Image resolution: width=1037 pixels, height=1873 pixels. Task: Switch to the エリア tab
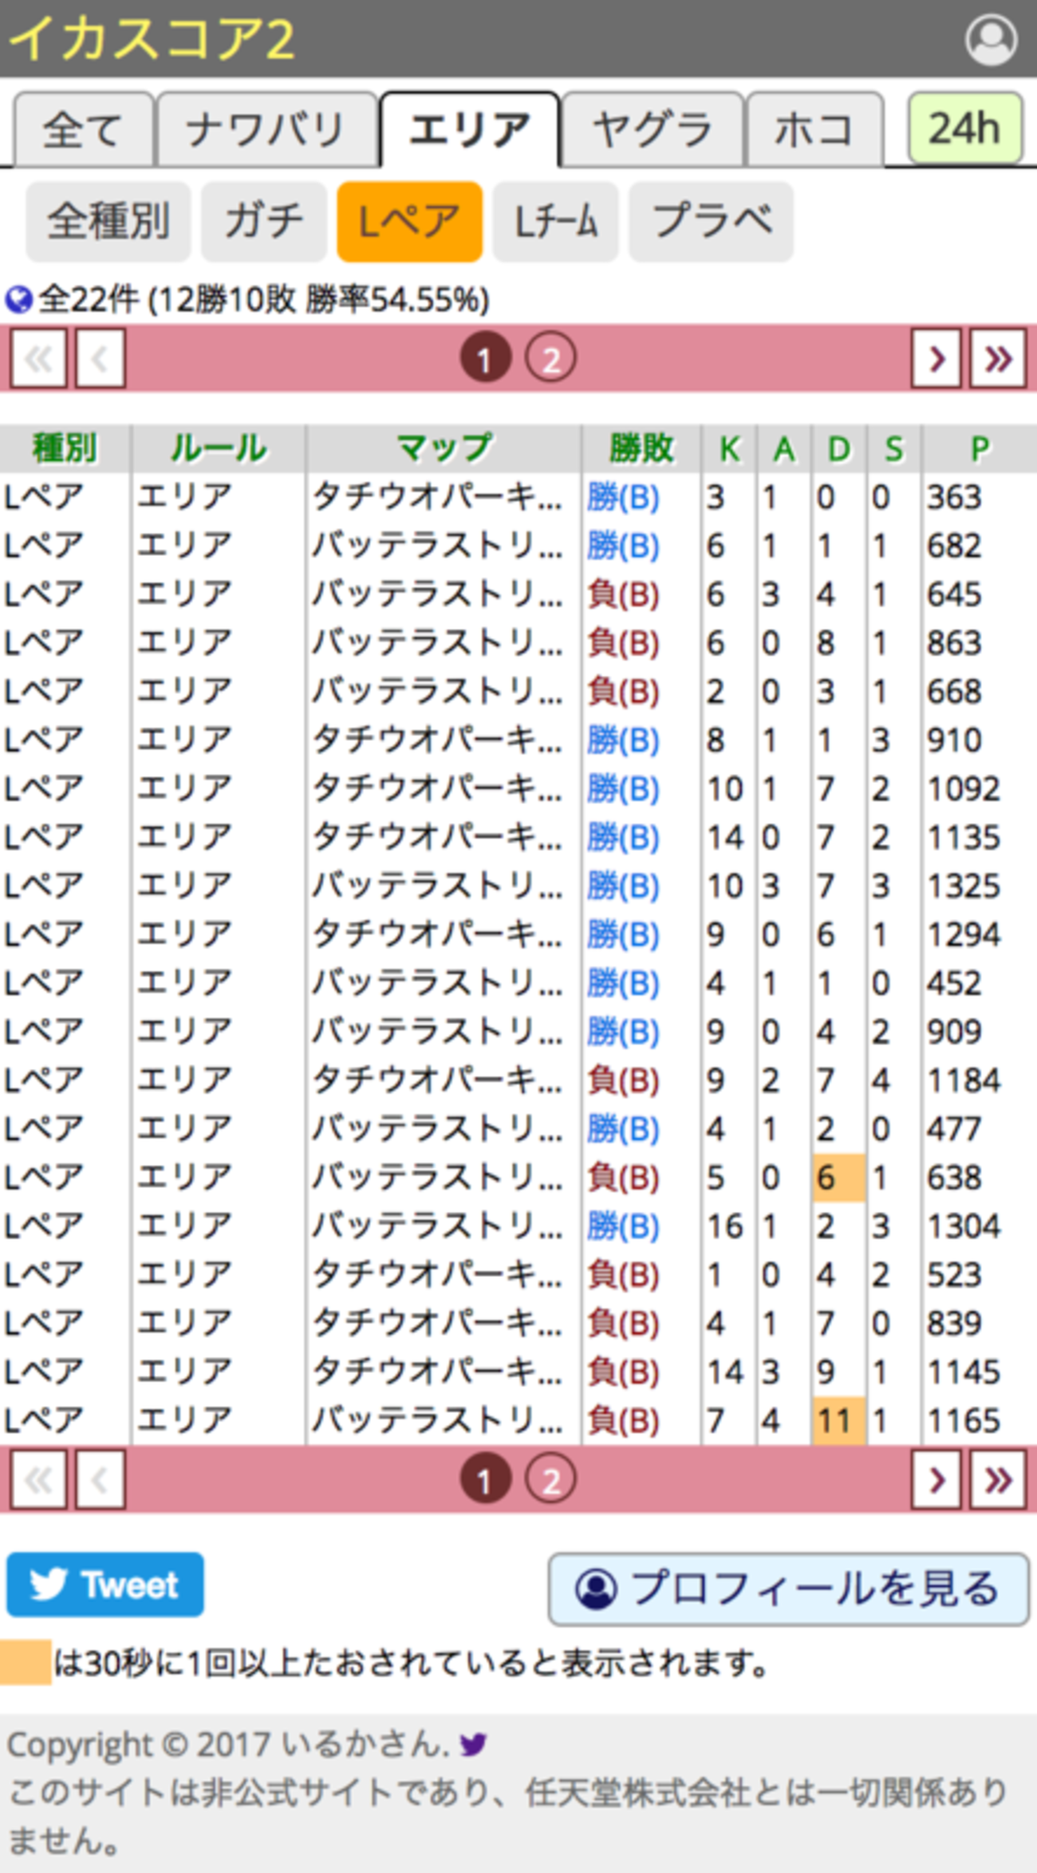470,129
